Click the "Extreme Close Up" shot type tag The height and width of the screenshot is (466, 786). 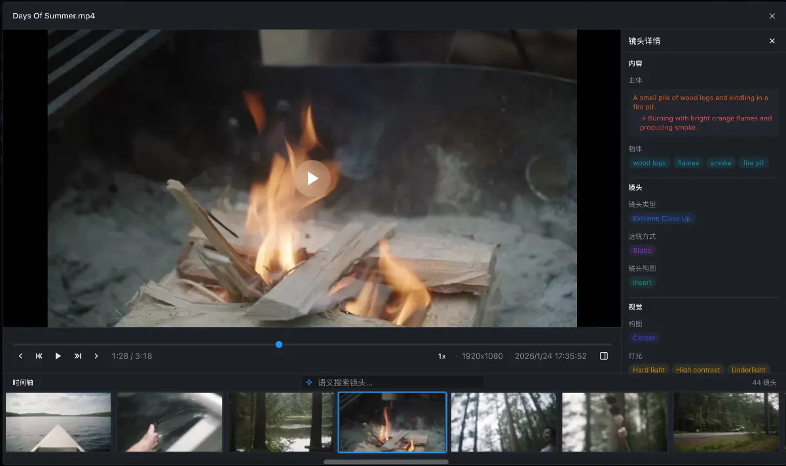coord(662,219)
